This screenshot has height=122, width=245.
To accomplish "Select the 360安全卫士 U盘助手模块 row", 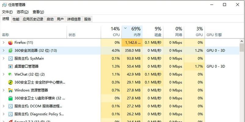I will (x=120, y=98).
